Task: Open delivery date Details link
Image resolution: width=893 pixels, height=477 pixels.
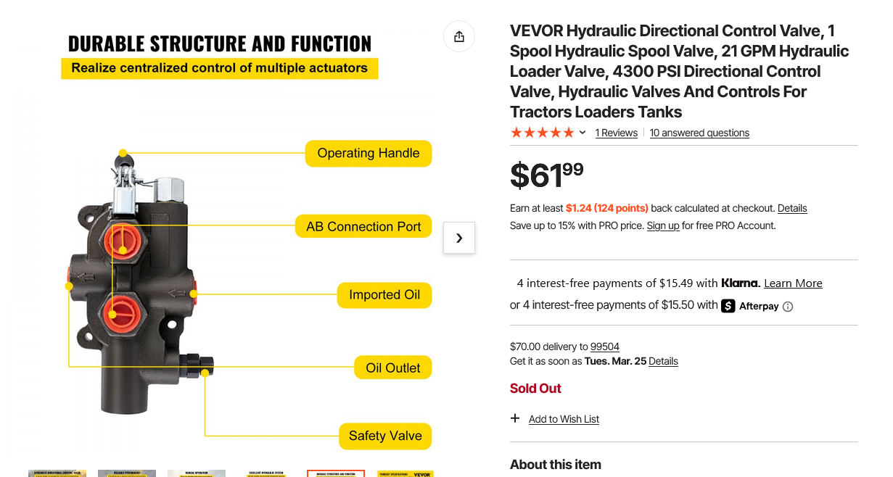Action: (x=663, y=361)
